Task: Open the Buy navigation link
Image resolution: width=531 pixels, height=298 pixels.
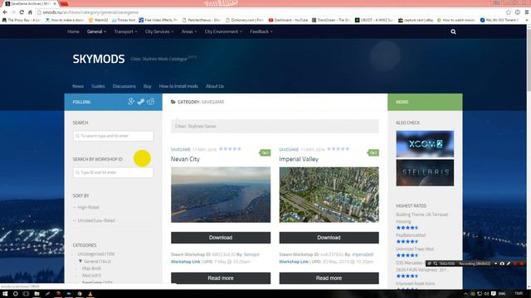Action: (148, 86)
